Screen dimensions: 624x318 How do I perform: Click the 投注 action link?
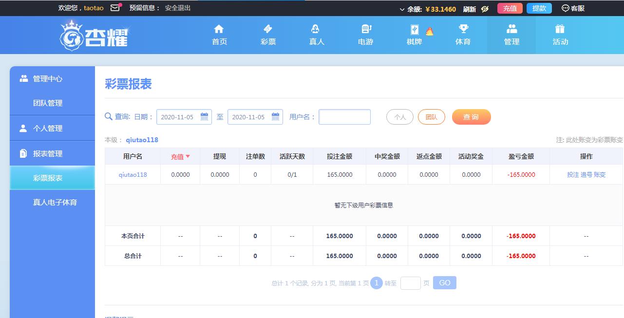coord(573,174)
